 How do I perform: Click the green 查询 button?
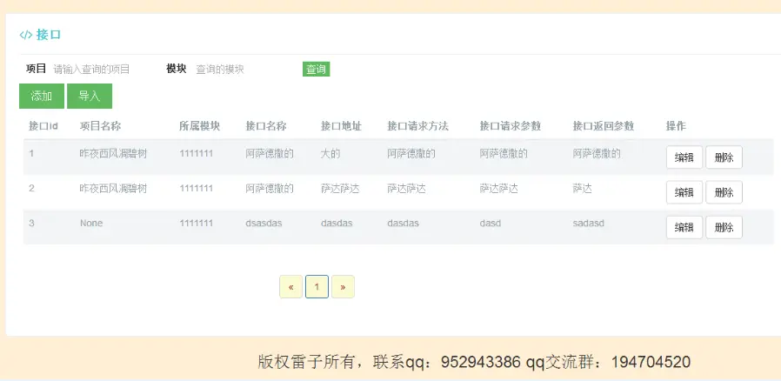pos(317,70)
